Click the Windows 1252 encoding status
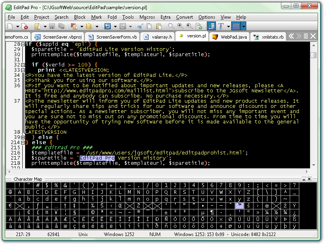This screenshot has height=244, width=324. point(119,234)
